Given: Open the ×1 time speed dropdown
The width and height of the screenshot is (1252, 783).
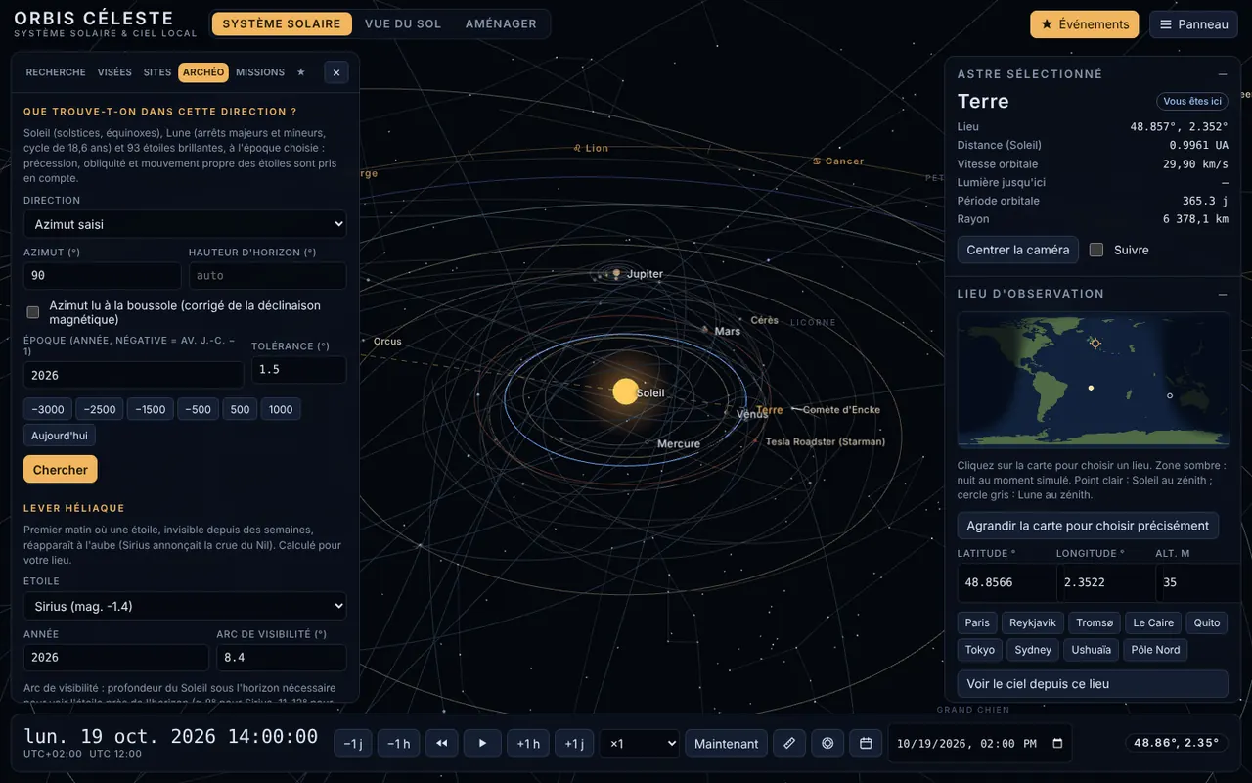Looking at the screenshot, I should [x=639, y=743].
